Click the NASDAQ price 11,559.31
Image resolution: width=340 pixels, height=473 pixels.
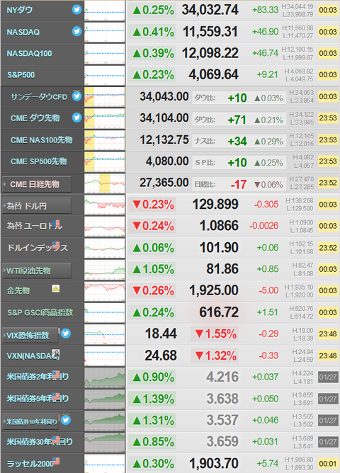tap(210, 32)
